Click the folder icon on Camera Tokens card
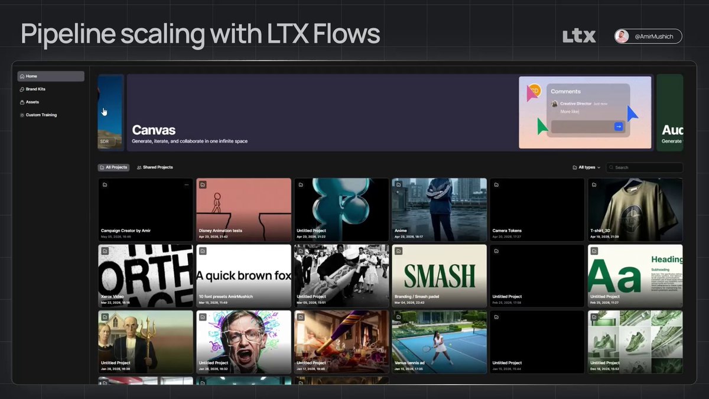This screenshot has width=709, height=399. (x=496, y=185)
